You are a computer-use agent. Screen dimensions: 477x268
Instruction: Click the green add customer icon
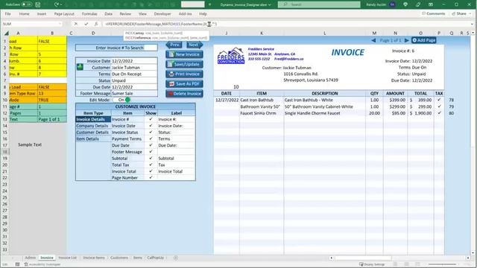tap(80, 67)
